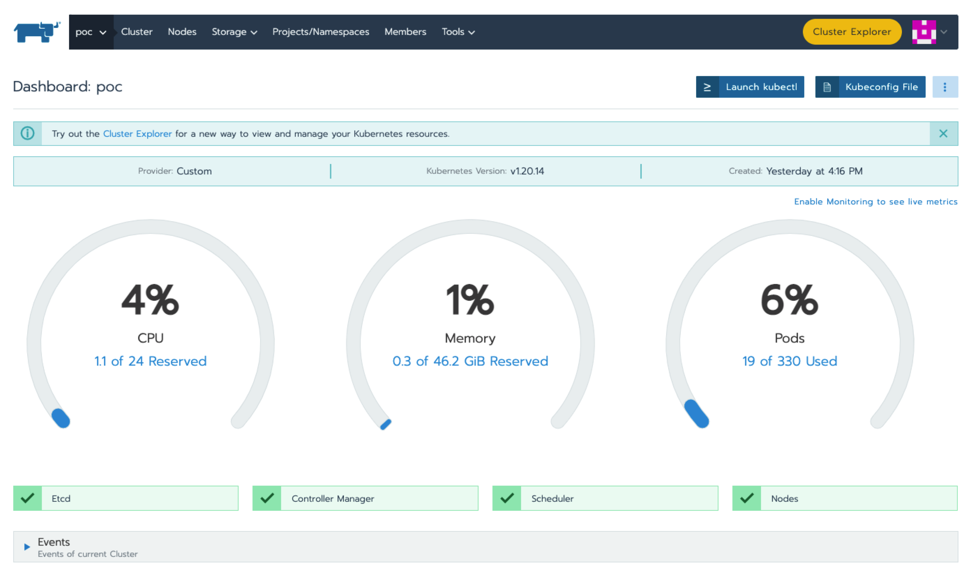Open the Projects/Namespaces menu item
Image resolution: width=964 pixels, height=568 pixels.
coord(321,32)
